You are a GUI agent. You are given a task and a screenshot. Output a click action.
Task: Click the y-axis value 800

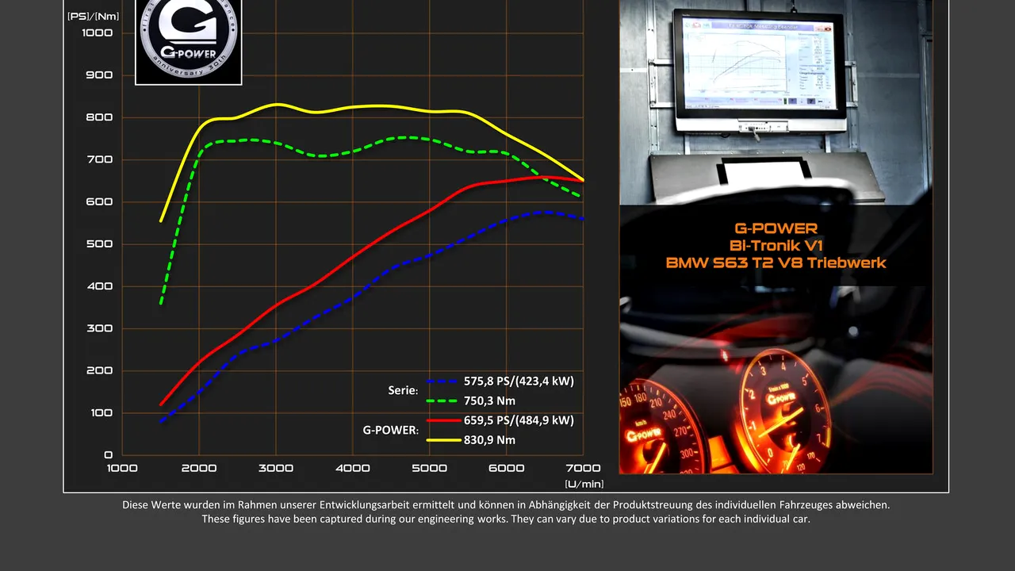click(x=100, y=117)
